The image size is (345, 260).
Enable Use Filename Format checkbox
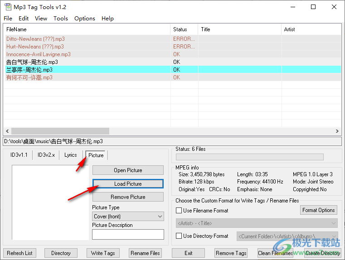pyautogui.click(x=179, y=211)
